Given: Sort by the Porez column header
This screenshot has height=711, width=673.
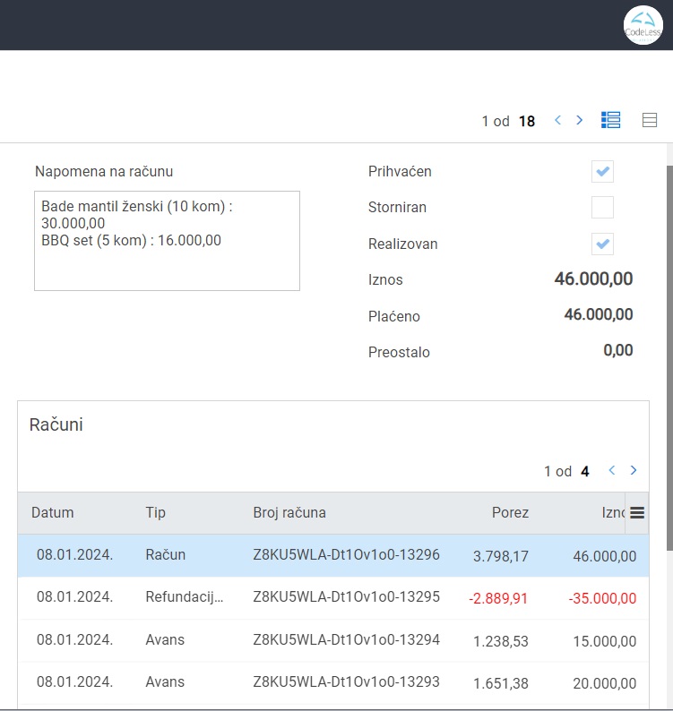Looking at the screenshot, I should (x=510, y=512).
